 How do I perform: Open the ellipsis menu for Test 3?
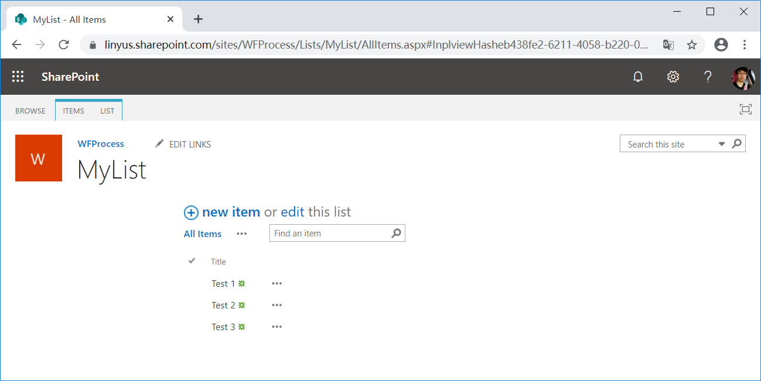(277, 327)
